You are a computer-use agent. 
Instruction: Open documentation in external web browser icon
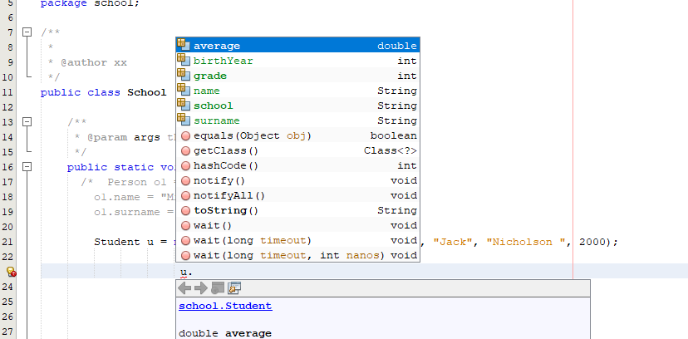coord(218,288)
